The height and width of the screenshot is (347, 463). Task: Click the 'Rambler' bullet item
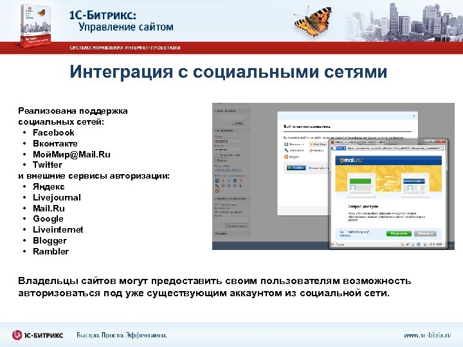pyautogui.click(x=51, y=251)
